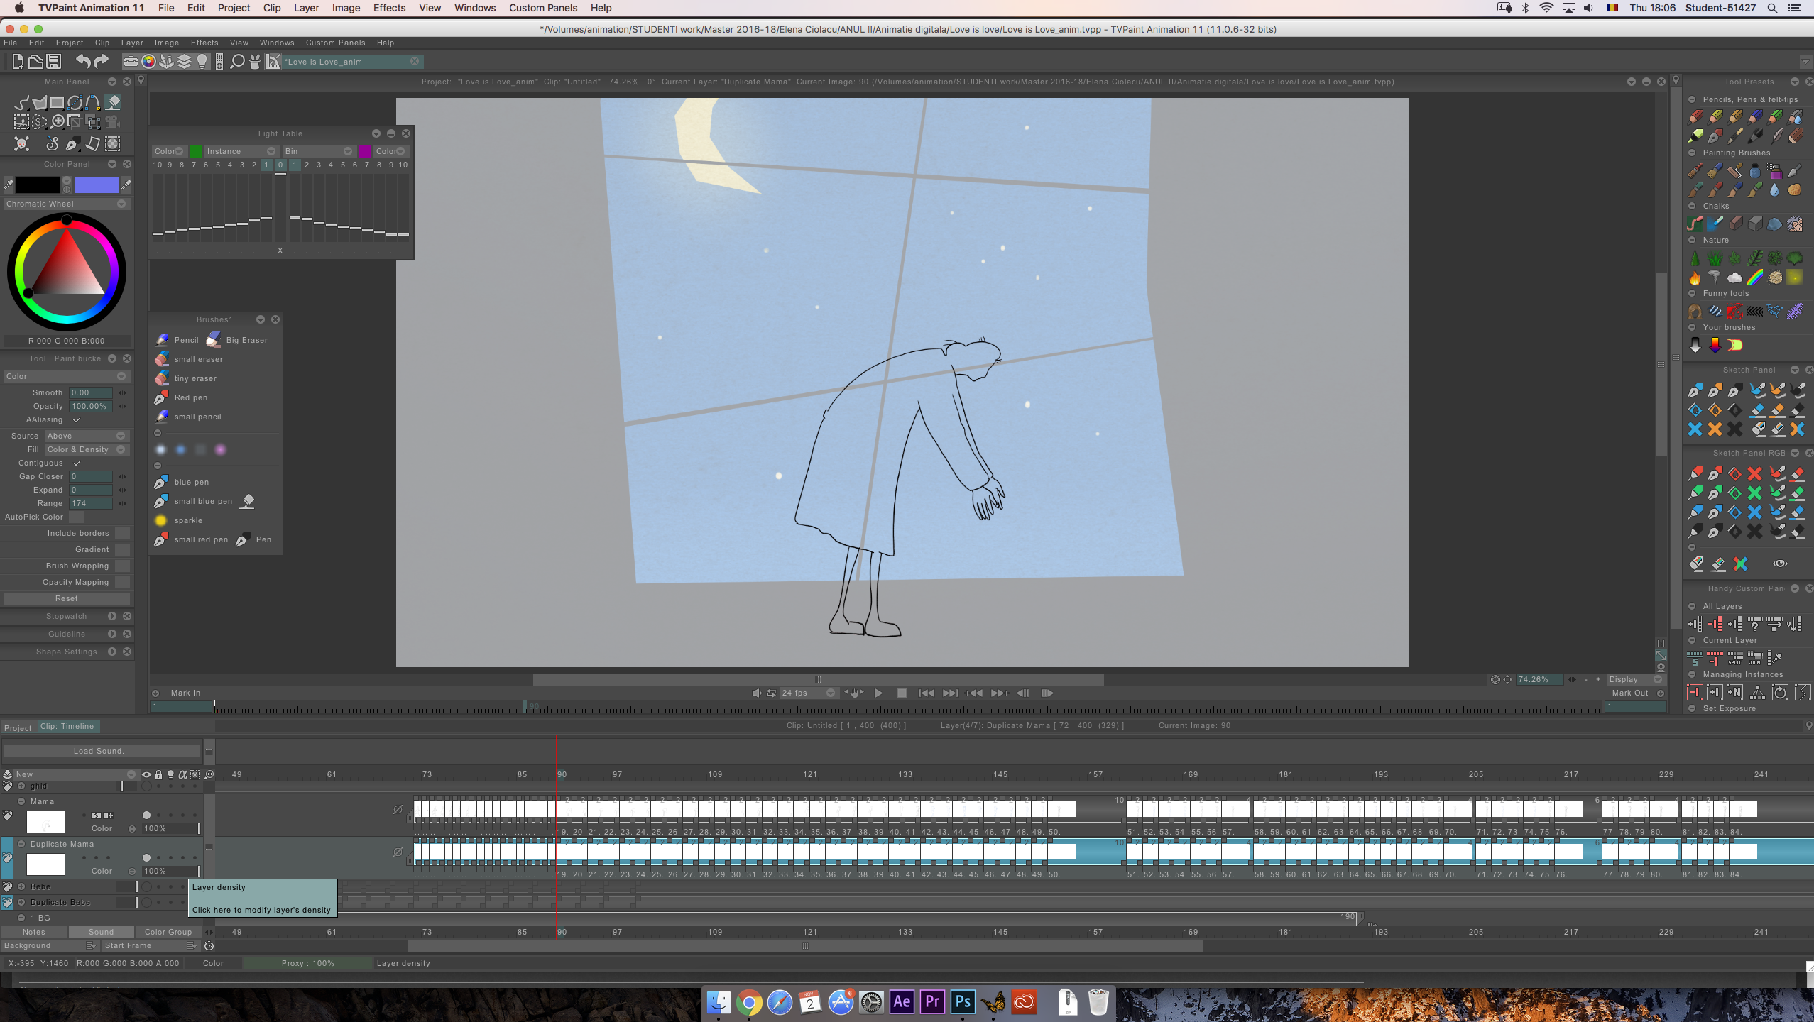Open the Instance dropdown in Light Table
This screenshot has width=1814, height=1022.
pyautogui.click(x=241, y=152)
